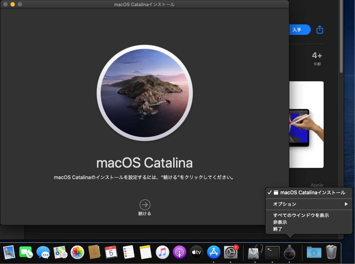Launch Music from the Dock
Screen dimensions: 355x264
[162, 252]
